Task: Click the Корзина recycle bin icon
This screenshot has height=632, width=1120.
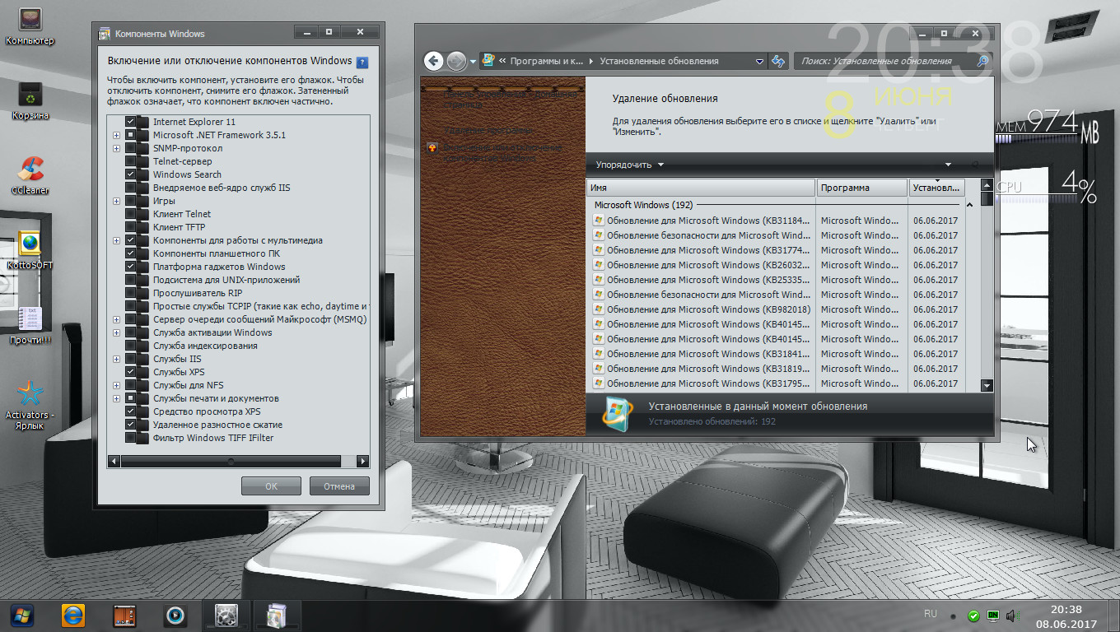Action: coord(30,95)
